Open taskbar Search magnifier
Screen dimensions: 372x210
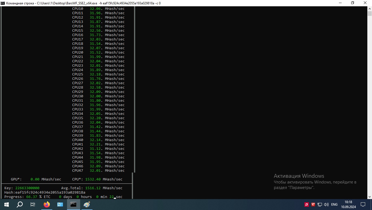[x=20, y=204]
